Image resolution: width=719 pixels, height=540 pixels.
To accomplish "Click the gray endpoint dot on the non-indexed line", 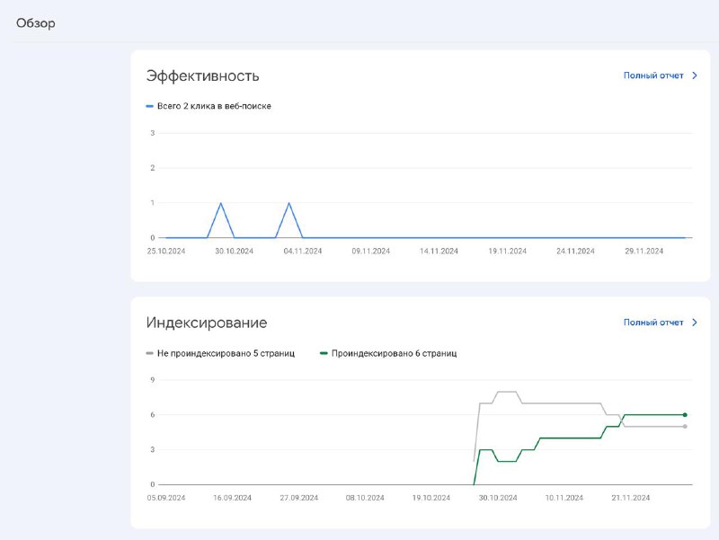I will point(685,426).
